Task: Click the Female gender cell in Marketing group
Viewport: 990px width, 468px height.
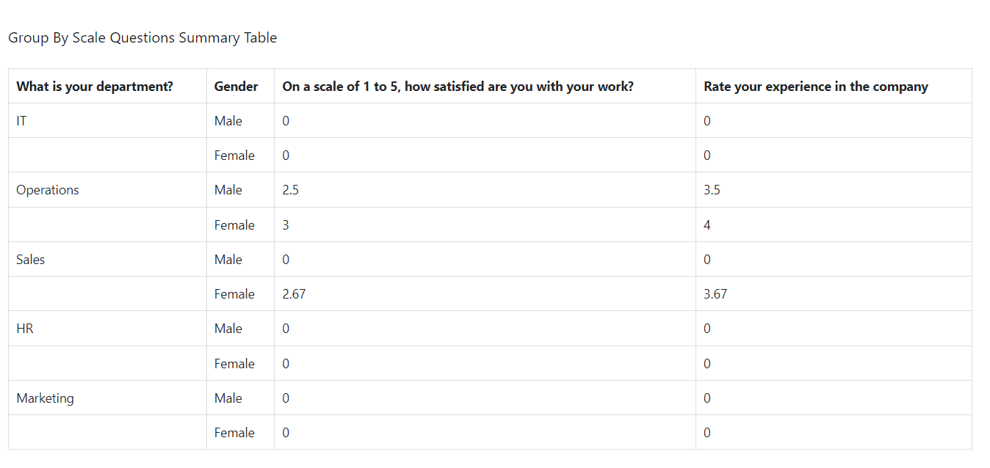Action: [234, 433]
